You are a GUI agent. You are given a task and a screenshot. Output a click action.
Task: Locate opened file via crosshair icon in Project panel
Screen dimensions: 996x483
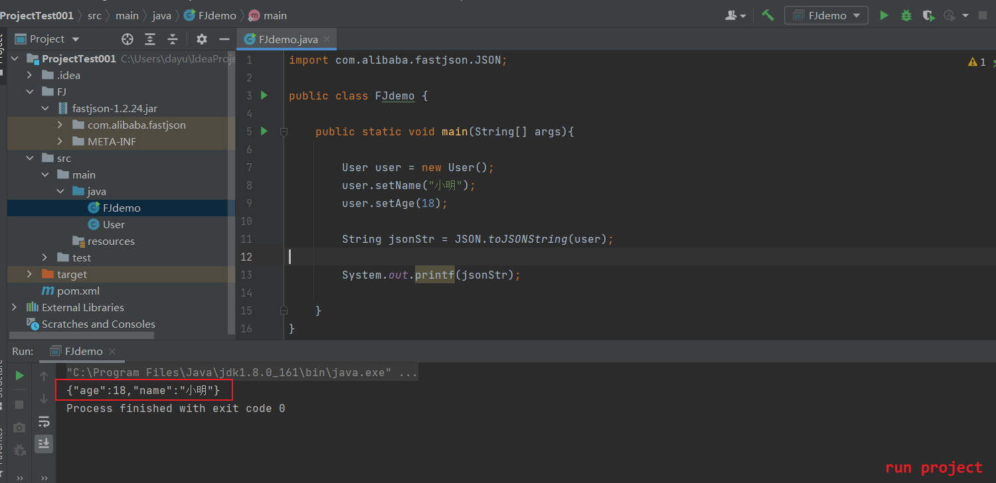click(x=127, y=39)
